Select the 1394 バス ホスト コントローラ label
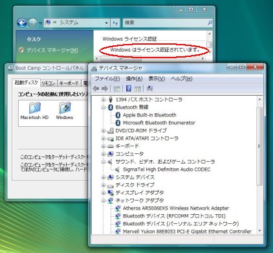 149,100
